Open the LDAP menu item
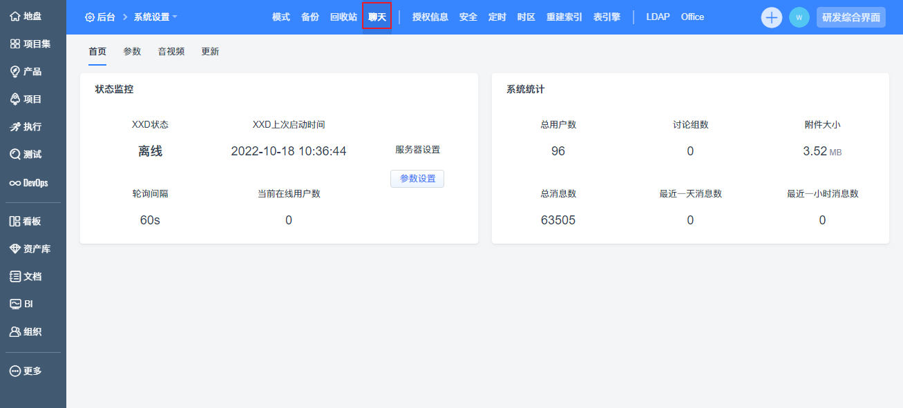 coord(658,17)
